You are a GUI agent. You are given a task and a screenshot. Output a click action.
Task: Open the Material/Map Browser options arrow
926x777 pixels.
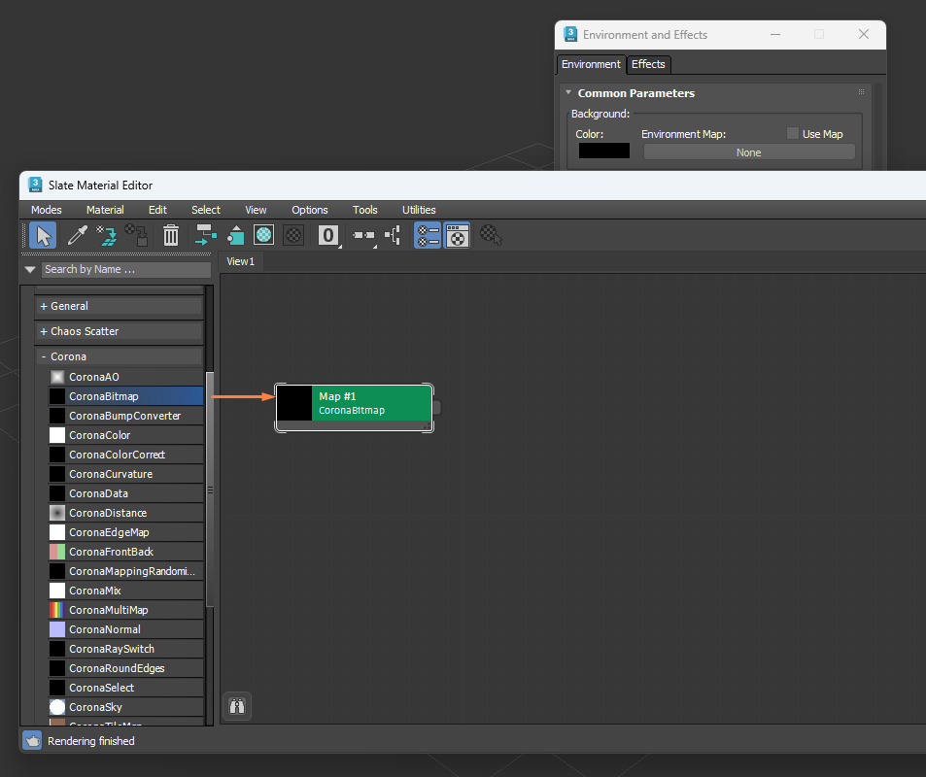click(x=30, y=269)
